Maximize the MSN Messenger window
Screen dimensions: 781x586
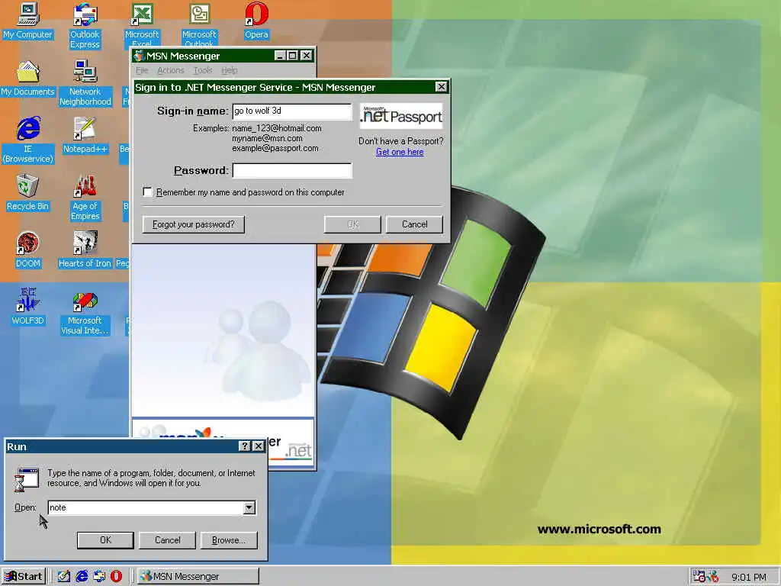pos(293,55)
